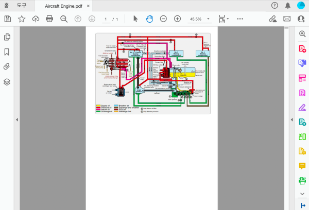Image resolution: width=309 pixels, height=210 pixels.
Task: Open user profile avatar
Action: coord(301,6)
